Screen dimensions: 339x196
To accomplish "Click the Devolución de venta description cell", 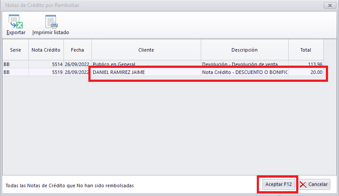I will point(244,64).
